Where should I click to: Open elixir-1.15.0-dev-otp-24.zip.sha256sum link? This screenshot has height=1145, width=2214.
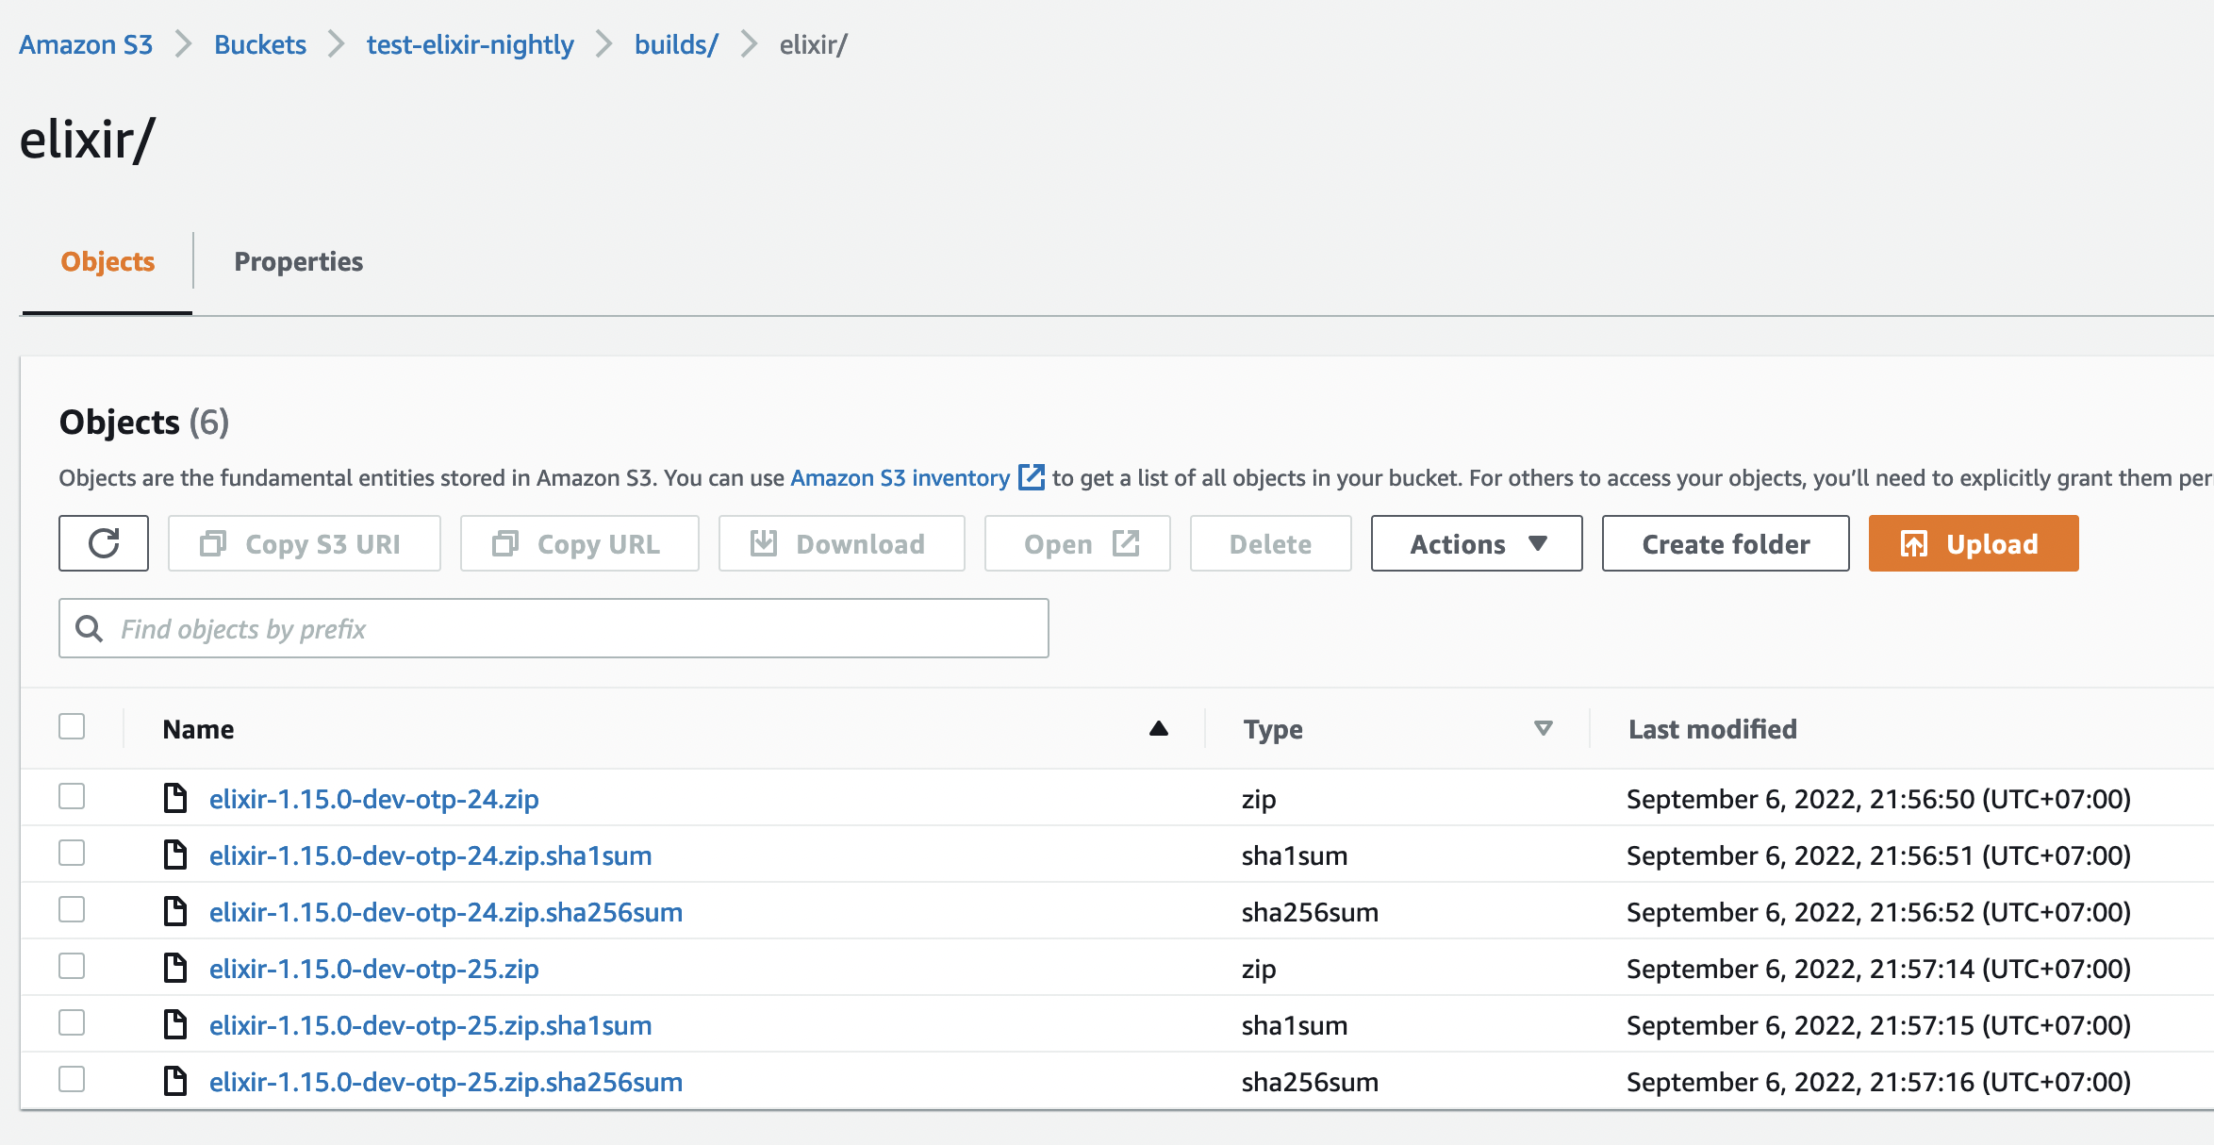[445, 912]
